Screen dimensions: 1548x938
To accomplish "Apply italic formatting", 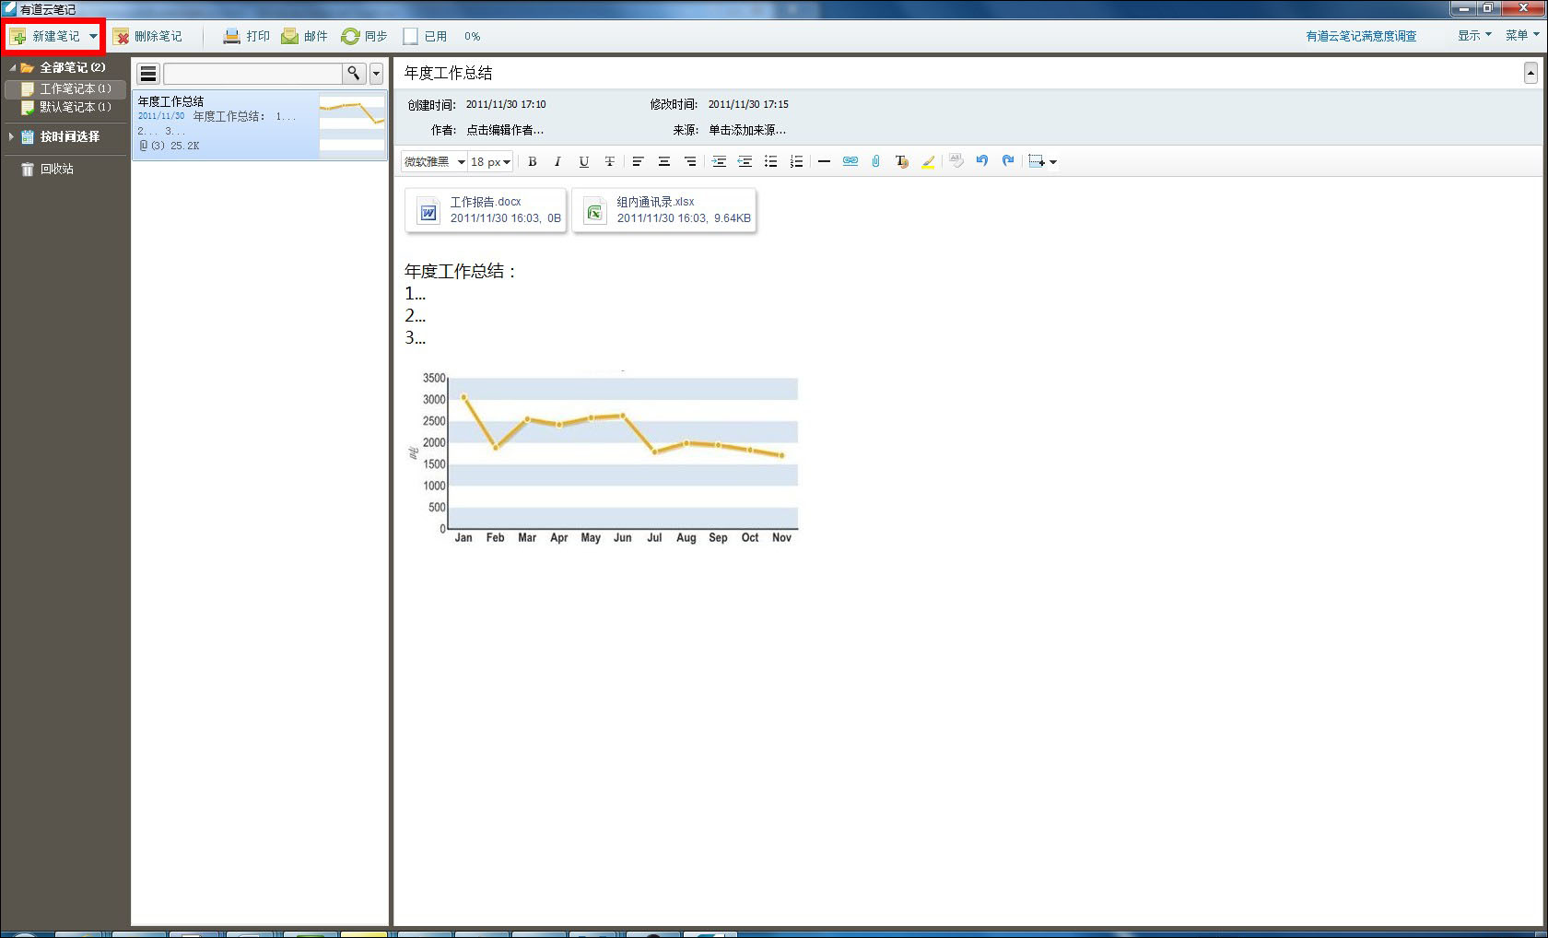I will 557,162.
